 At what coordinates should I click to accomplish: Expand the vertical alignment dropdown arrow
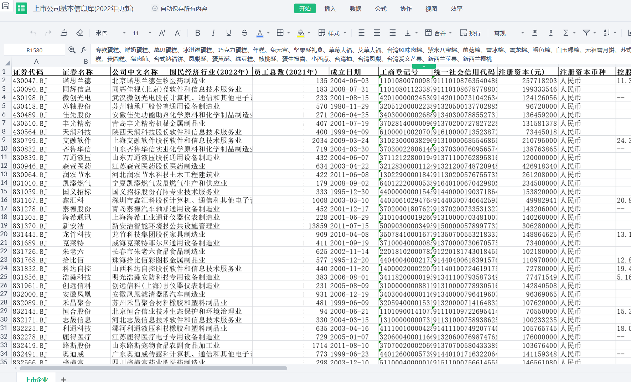(417, 33)
